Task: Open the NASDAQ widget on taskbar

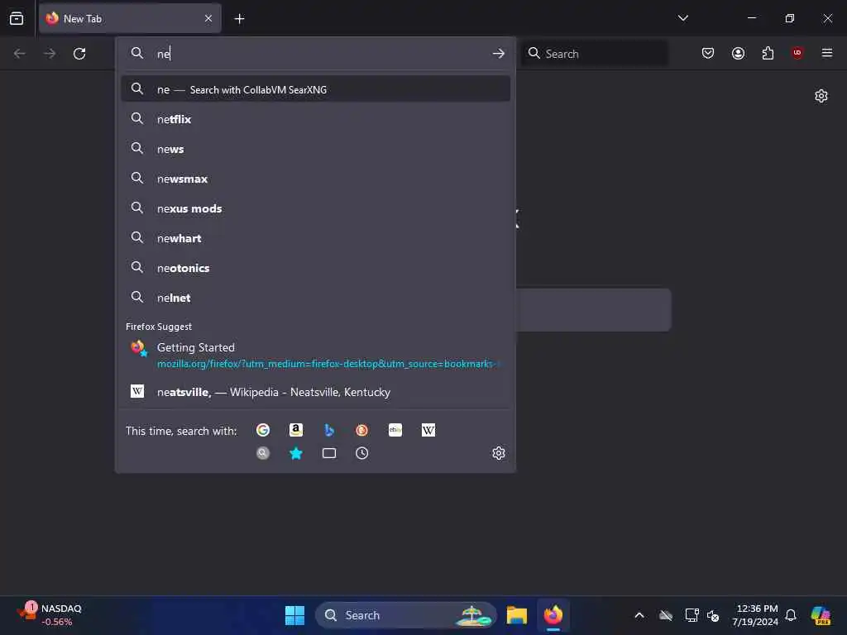Action: [50, 615]
